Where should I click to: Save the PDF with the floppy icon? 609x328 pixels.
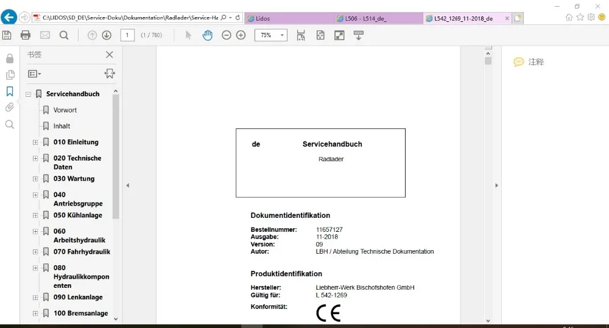coord(7,35)
